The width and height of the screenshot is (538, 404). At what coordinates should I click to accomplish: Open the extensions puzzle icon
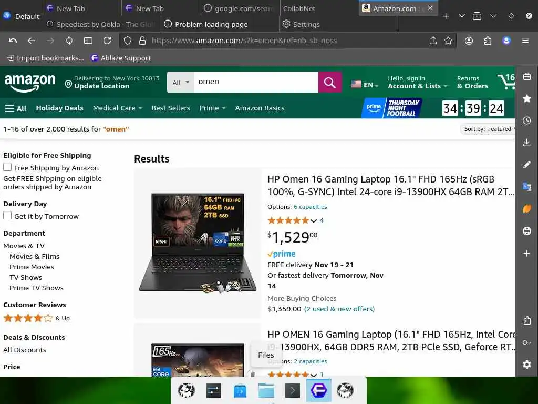point(488,41)
